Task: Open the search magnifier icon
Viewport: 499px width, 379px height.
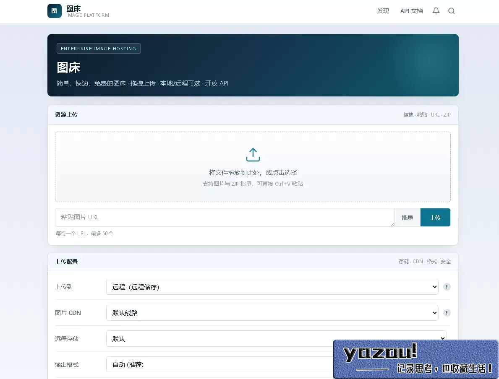Action: click(x=451, y=11)
